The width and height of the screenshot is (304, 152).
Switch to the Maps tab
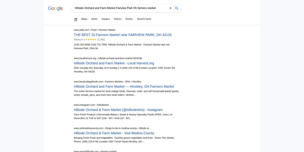click(x=84, y=19)
